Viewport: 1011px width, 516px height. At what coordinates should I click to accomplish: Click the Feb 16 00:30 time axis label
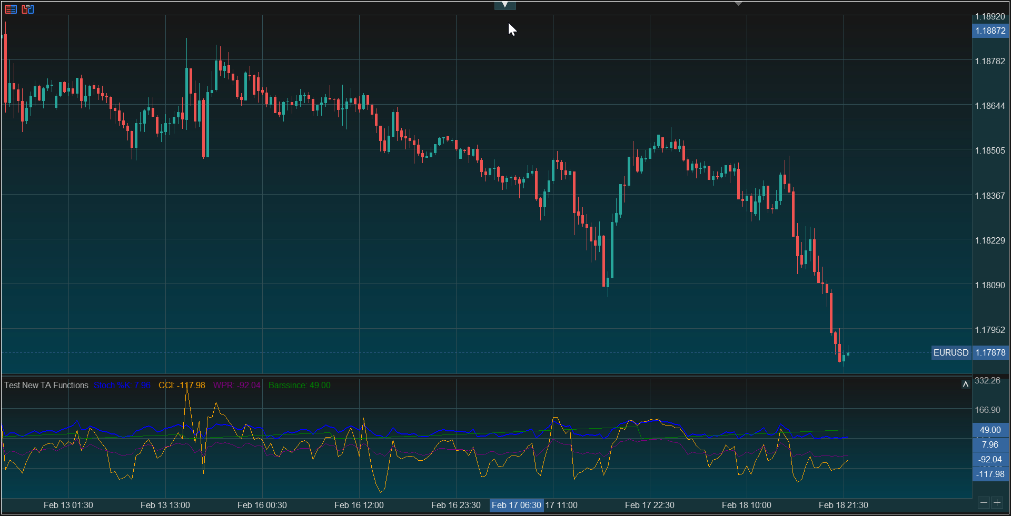[x=262, y=505]
